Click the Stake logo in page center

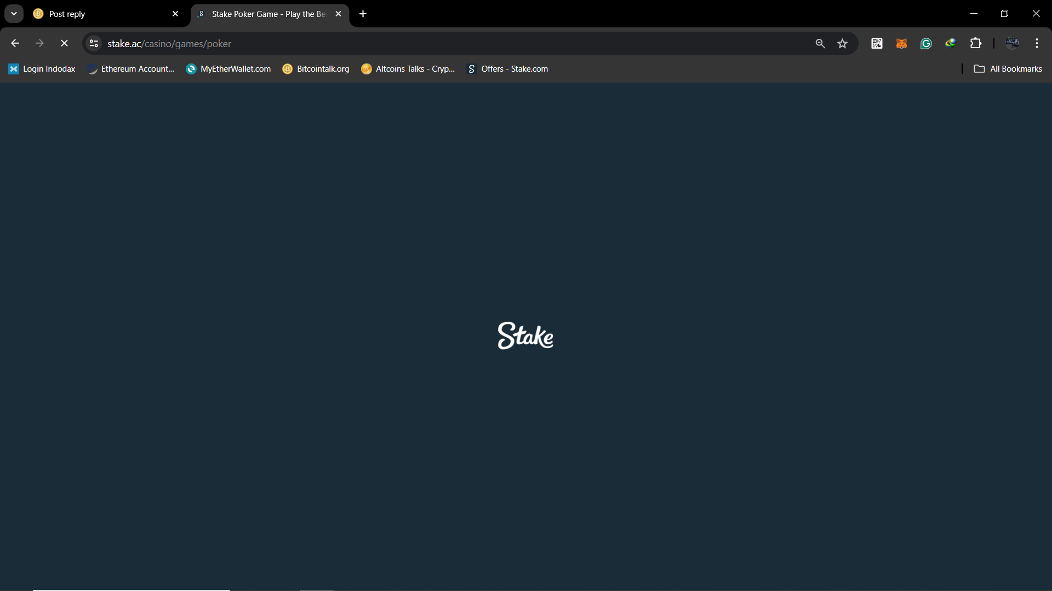pyautogui.click(x=525, y=335)
